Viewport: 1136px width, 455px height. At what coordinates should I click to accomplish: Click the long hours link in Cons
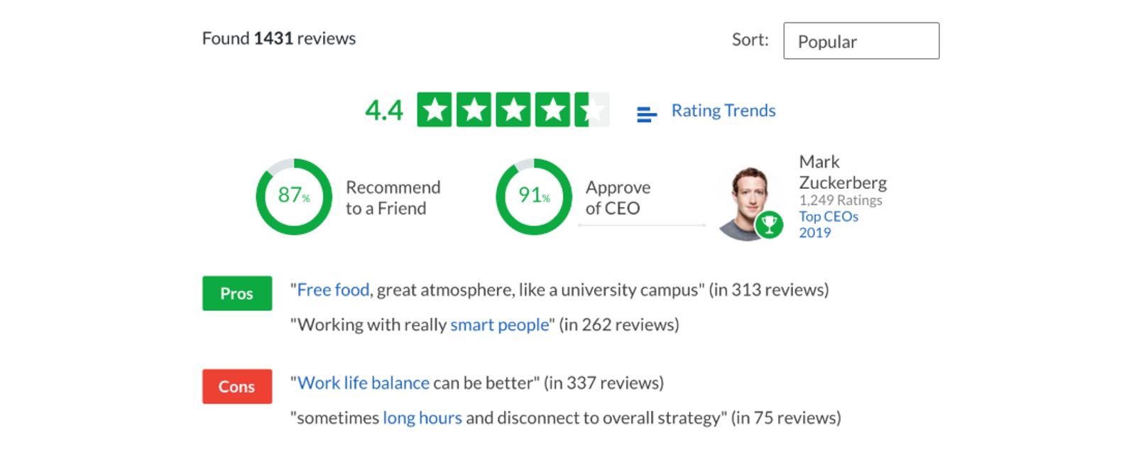click(422, 418)
